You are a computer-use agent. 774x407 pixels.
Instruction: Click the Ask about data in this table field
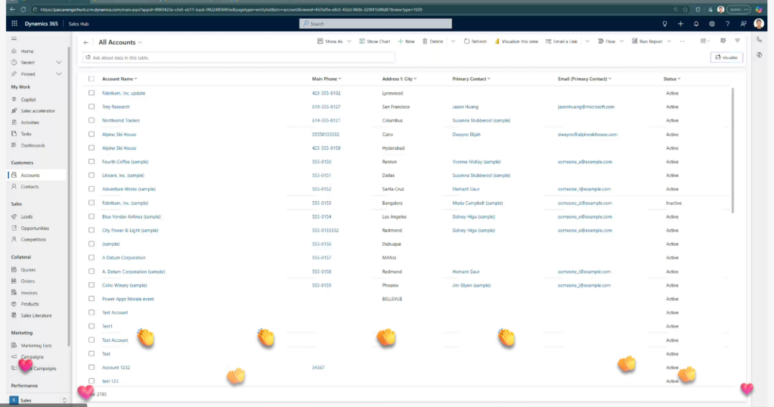click(x=238, y=57)
